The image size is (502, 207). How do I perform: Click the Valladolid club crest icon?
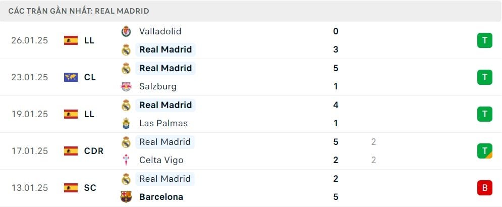click(x=126, y=31)
